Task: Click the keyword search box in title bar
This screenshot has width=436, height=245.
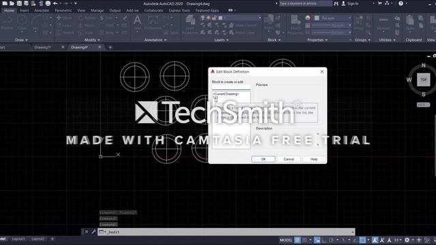Action: [306, 3]
